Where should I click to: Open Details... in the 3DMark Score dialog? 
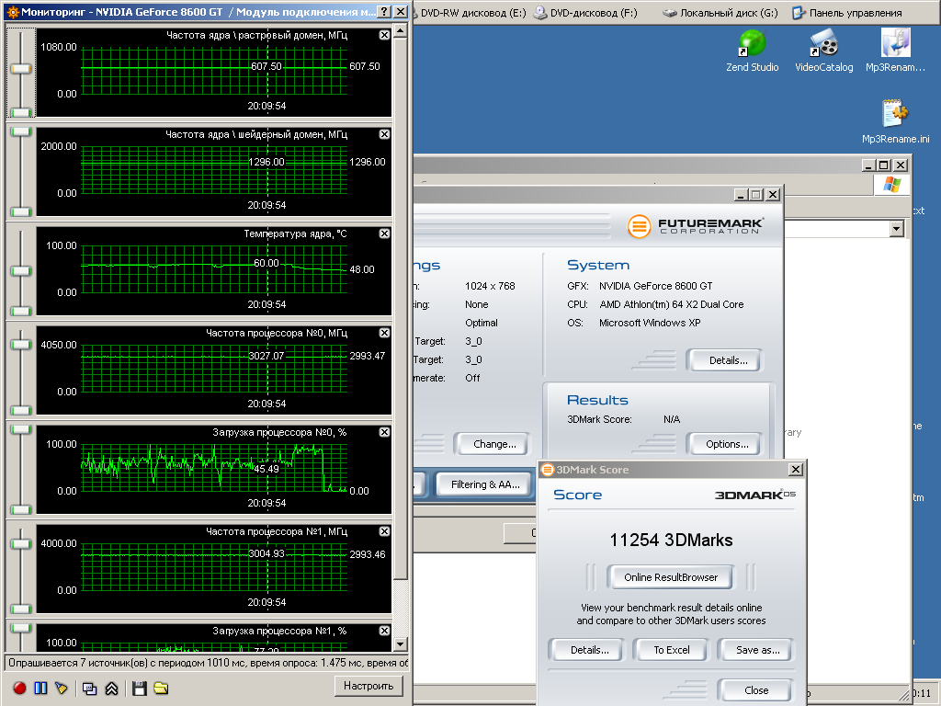click(589, 650)
